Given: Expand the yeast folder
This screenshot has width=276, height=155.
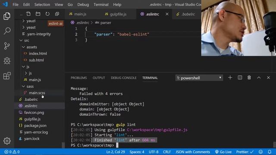Looking at the screenshot, I should click(31, 28).
